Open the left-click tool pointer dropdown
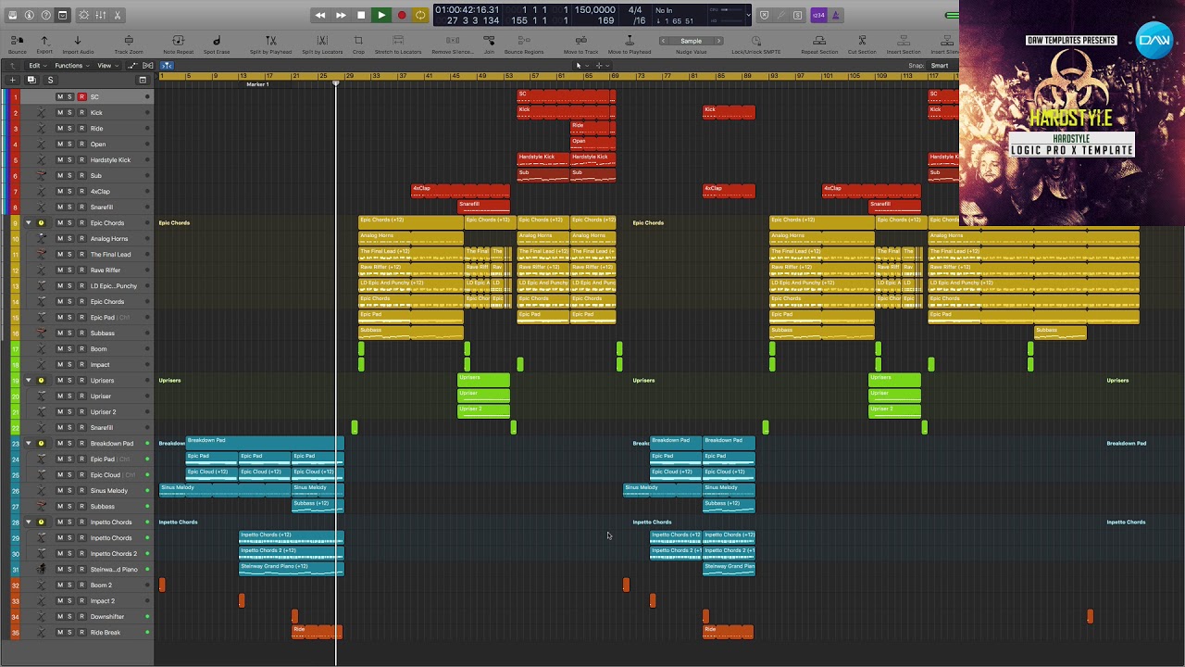The width and height of the screenshot is (1185, 667). [x=580, y=66]
